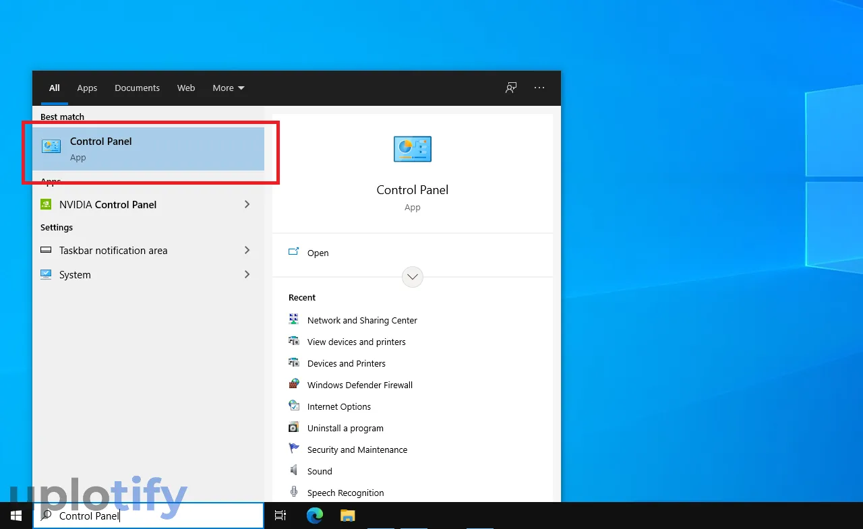Switch to the Web search tab
863x529 pixels.
pyautogui.click(x=186, y=88)
